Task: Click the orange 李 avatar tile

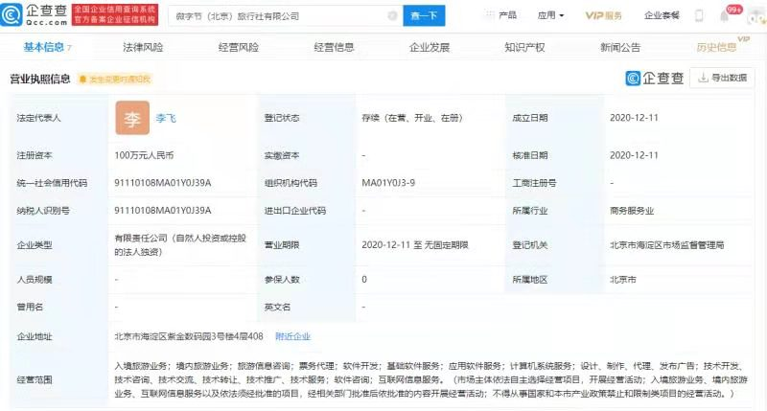Action: 132,118
